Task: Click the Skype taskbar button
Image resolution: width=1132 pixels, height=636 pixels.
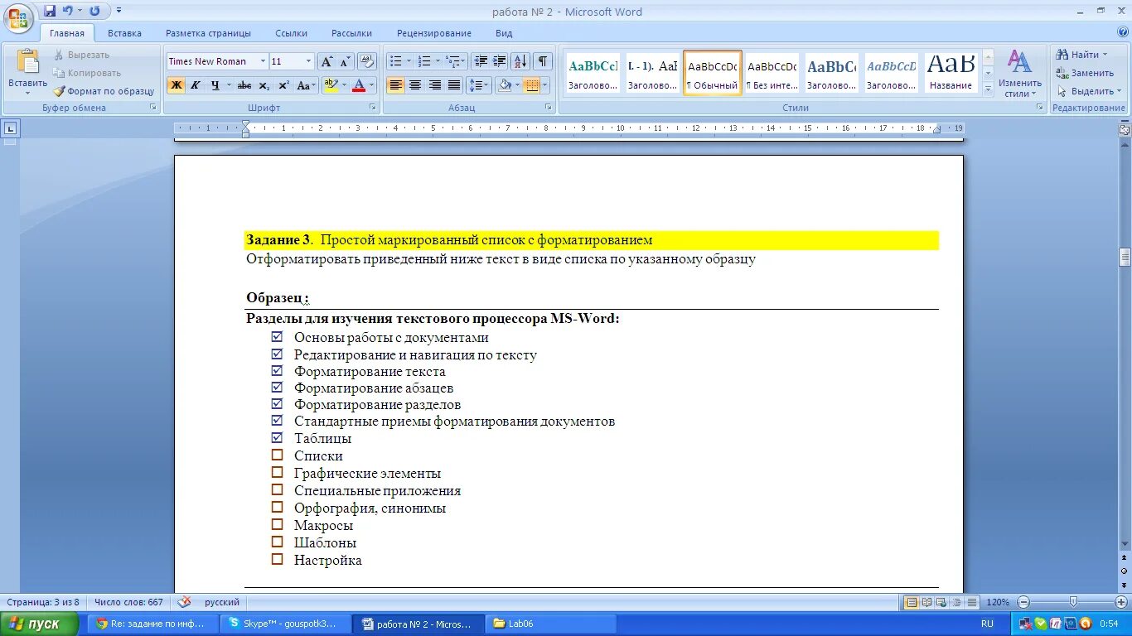Action: click(x=286, y=624)
